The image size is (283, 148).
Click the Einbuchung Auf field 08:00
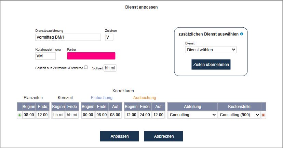pyautogui.click(x=115, y=115)
